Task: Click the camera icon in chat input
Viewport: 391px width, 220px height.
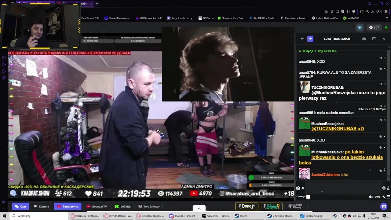Action: (298, 188)
